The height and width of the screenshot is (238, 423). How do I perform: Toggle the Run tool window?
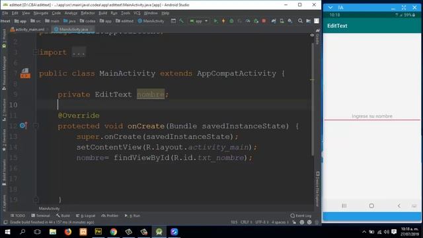[x=132, y=216]
